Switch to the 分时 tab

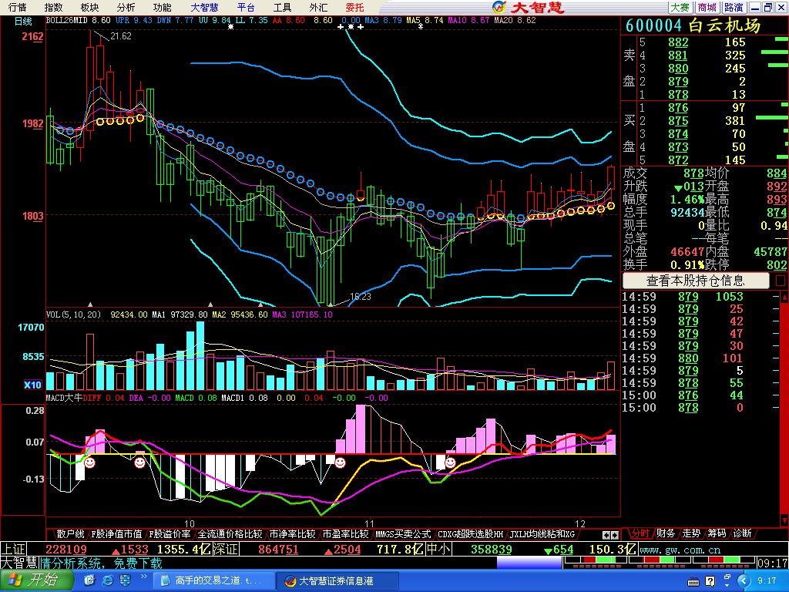pyautogui.click(x=640, y=533)
